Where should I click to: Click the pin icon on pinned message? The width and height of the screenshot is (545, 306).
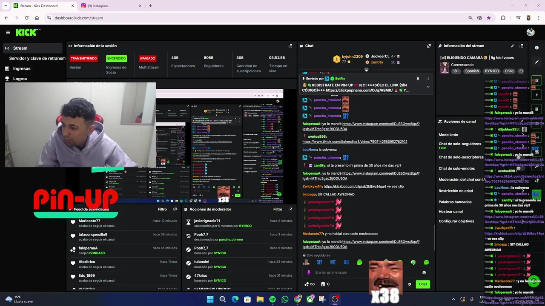(x=418, y=79)
